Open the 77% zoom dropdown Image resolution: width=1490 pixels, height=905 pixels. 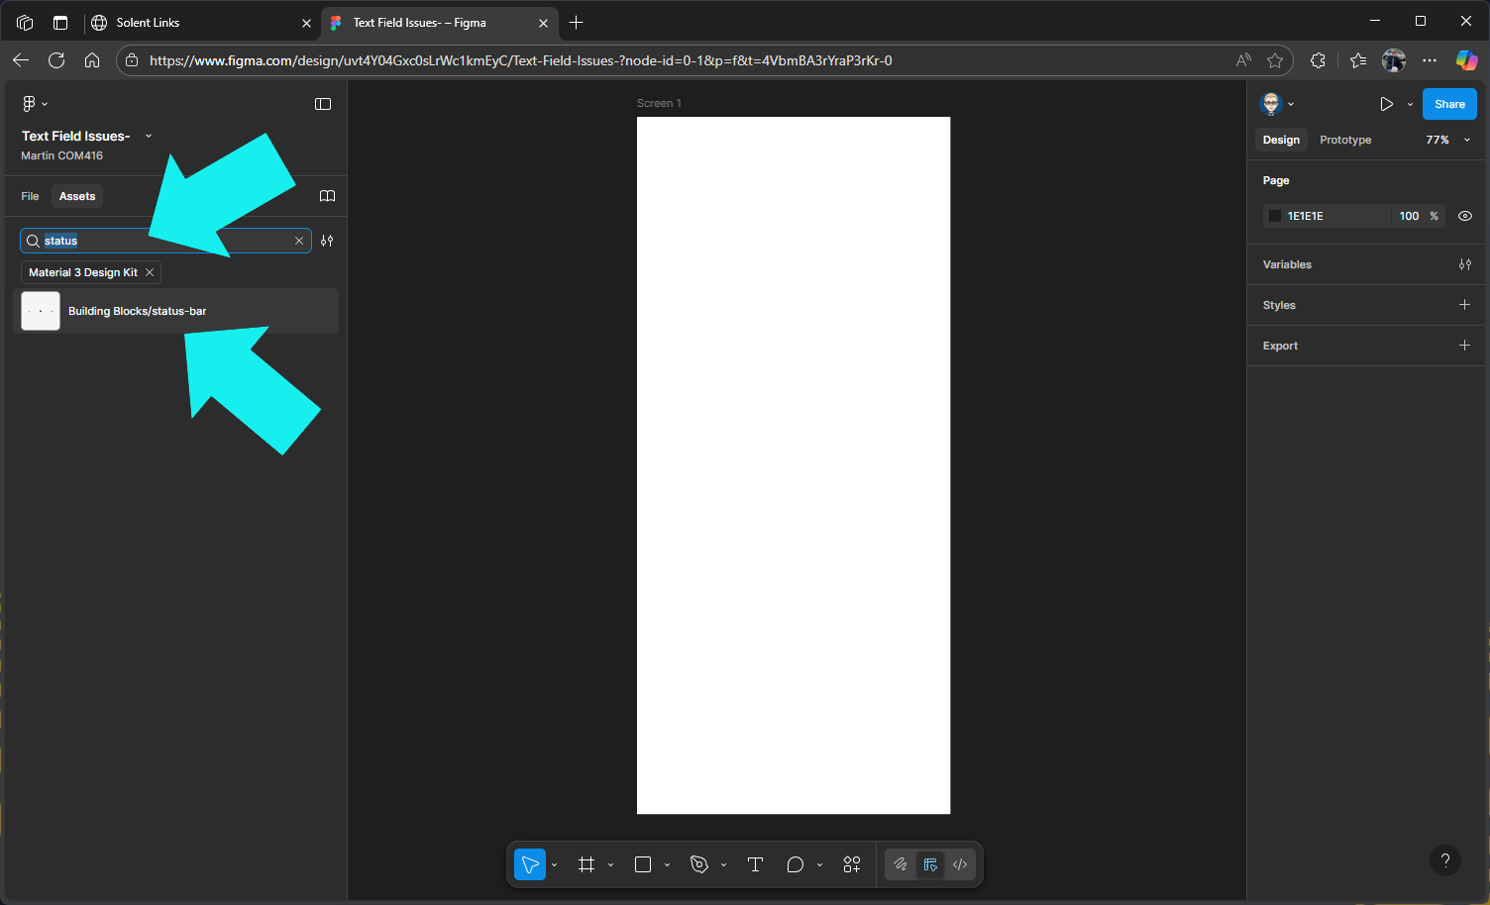(1447, 140)
